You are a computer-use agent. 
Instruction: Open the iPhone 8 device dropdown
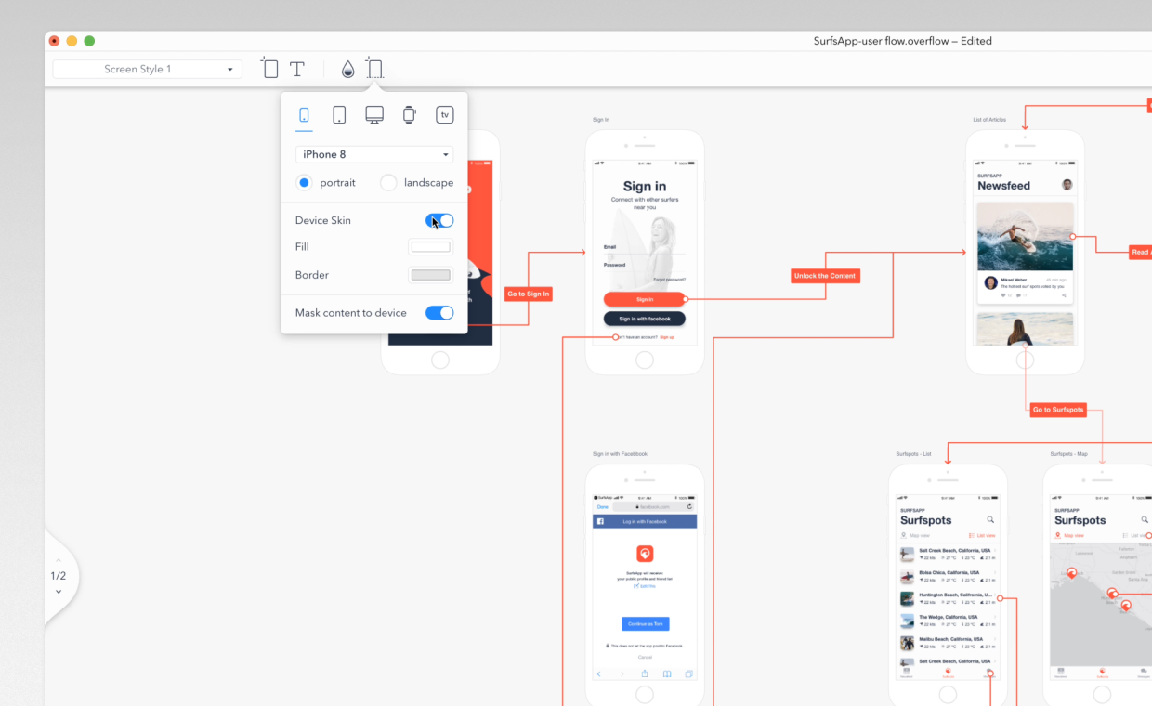point(374,154)
